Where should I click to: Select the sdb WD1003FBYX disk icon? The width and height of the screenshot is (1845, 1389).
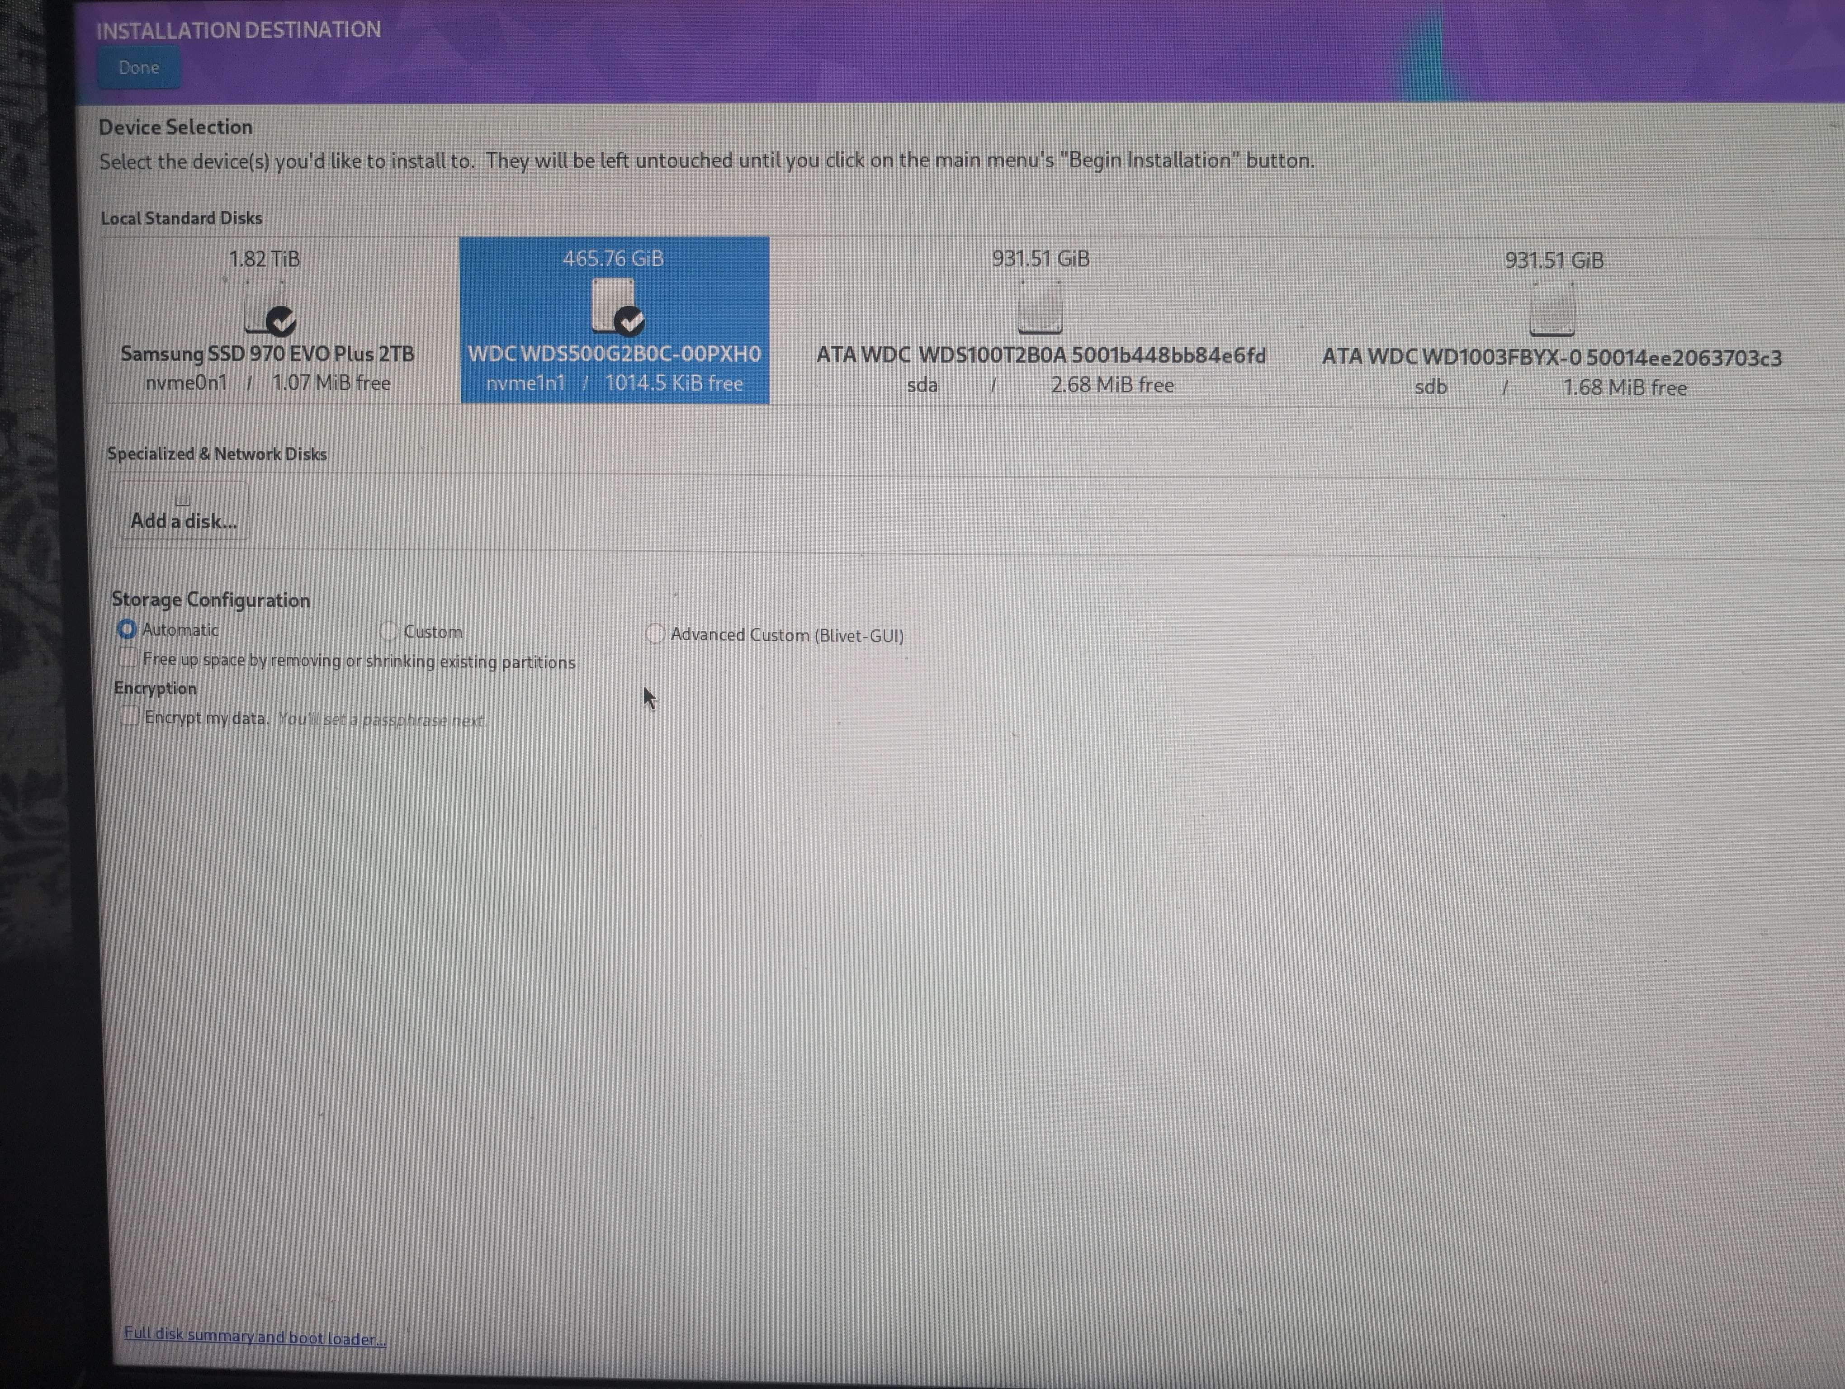tap(1552, 309)
